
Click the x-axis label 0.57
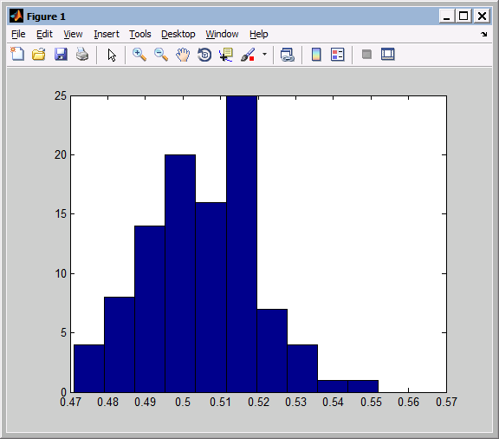point(446,402)
